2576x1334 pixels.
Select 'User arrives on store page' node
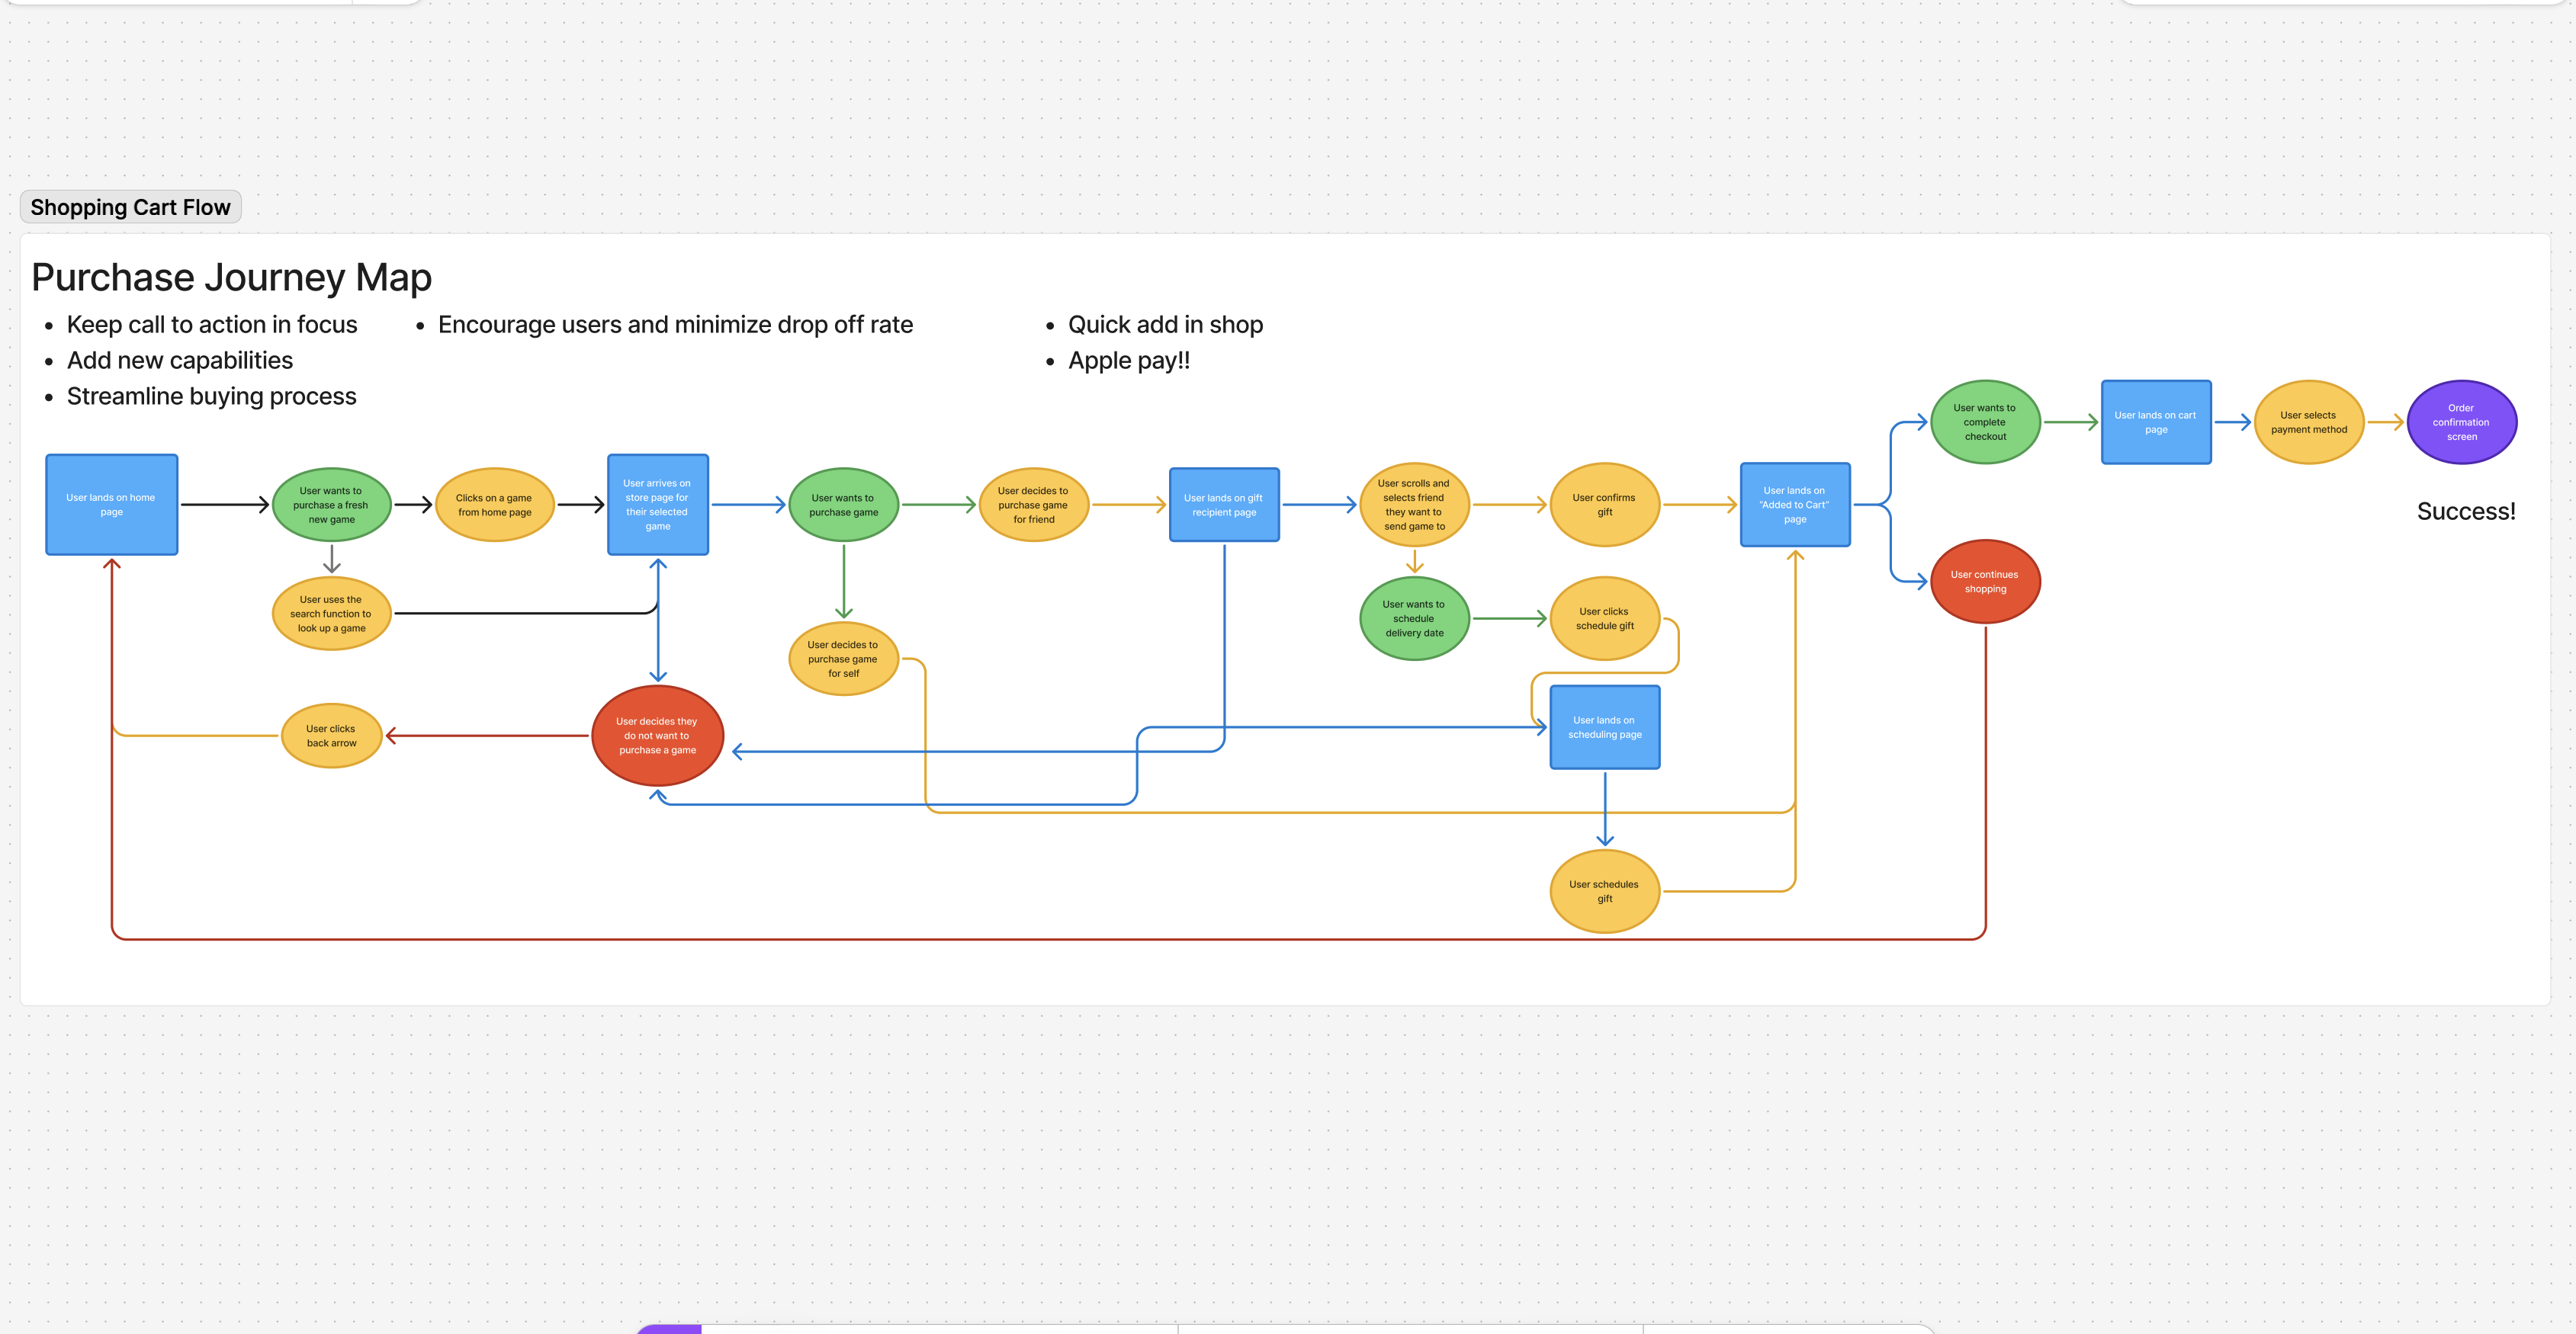(658, 505)
